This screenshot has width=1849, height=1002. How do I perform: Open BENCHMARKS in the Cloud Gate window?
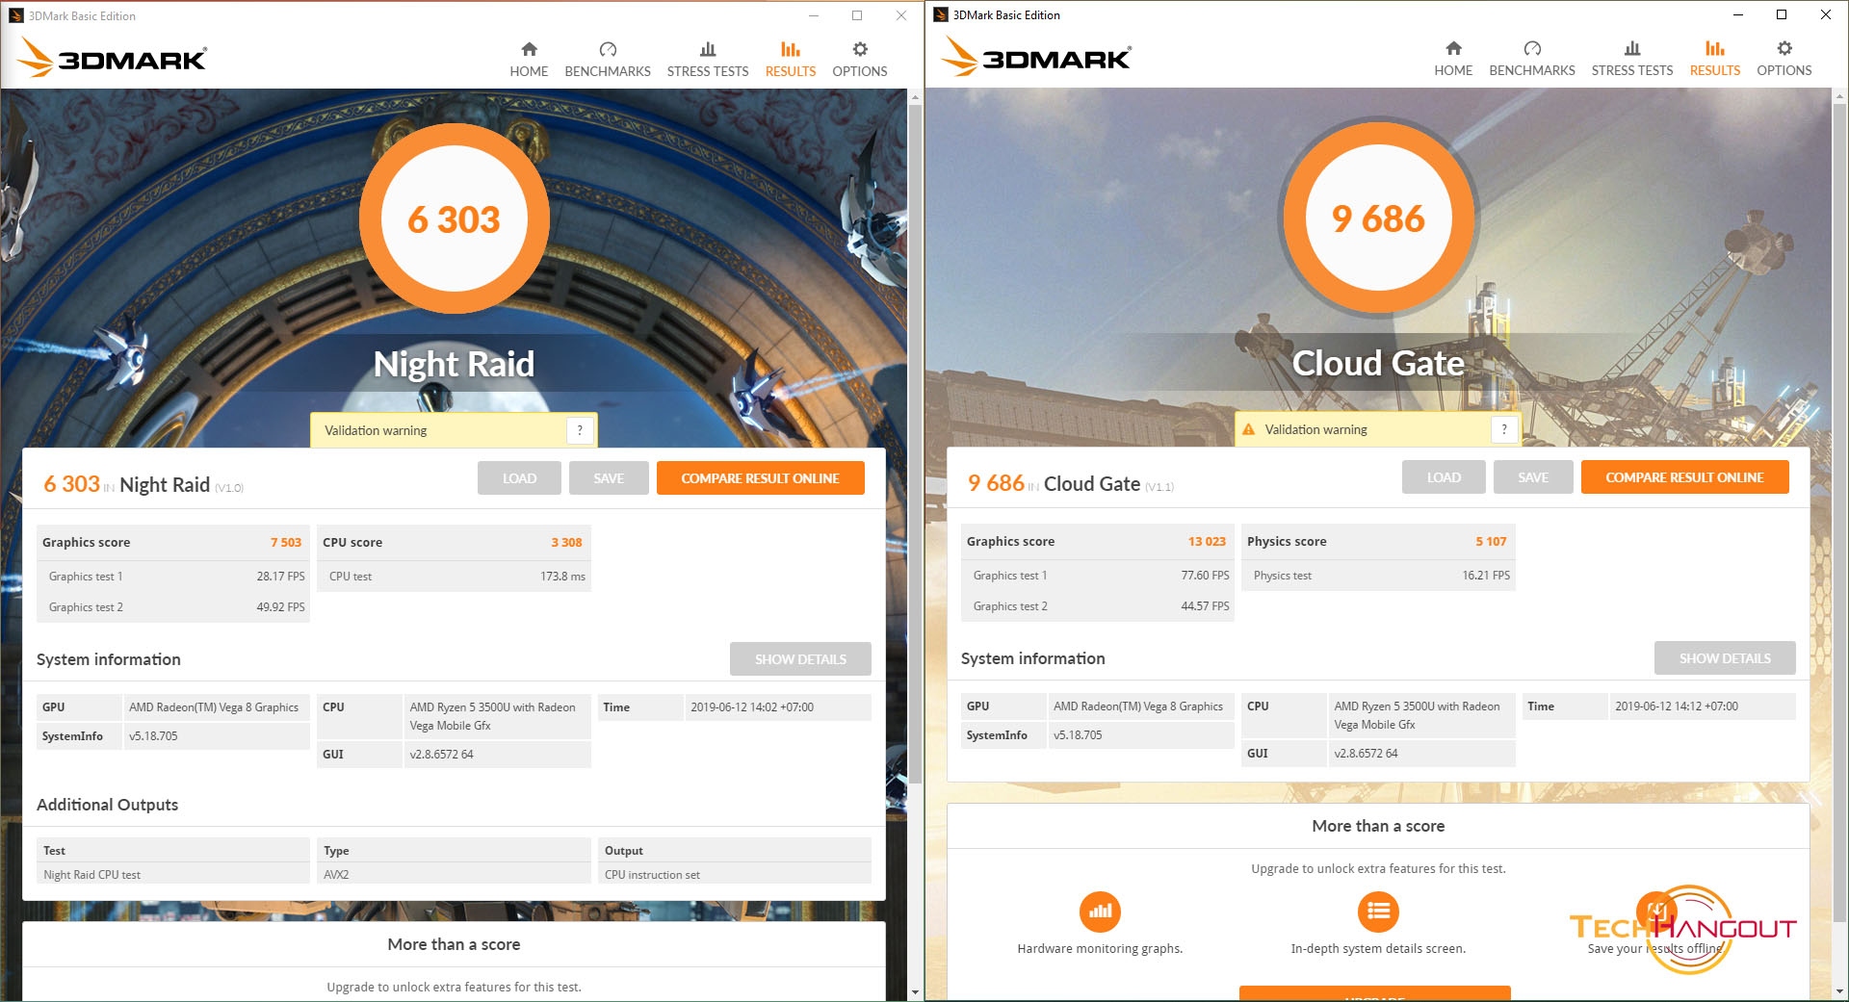tap(1532, 59)
